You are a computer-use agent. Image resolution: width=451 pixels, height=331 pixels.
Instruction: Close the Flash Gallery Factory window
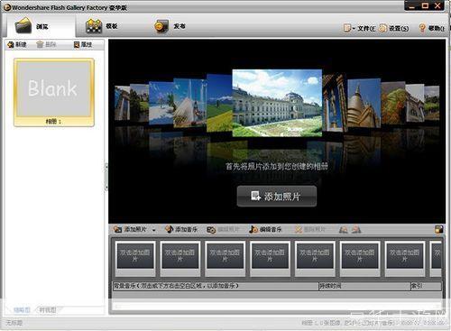(x=438, y=5)
